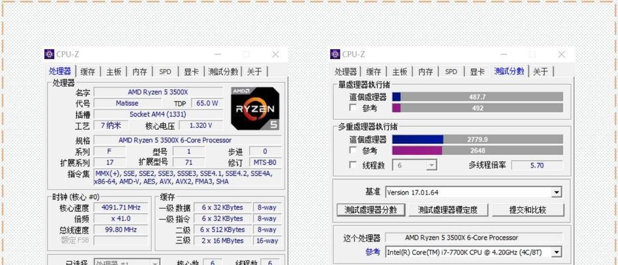Select the 处理器 tab in the left CPU-Z window

tap(60, 71)
